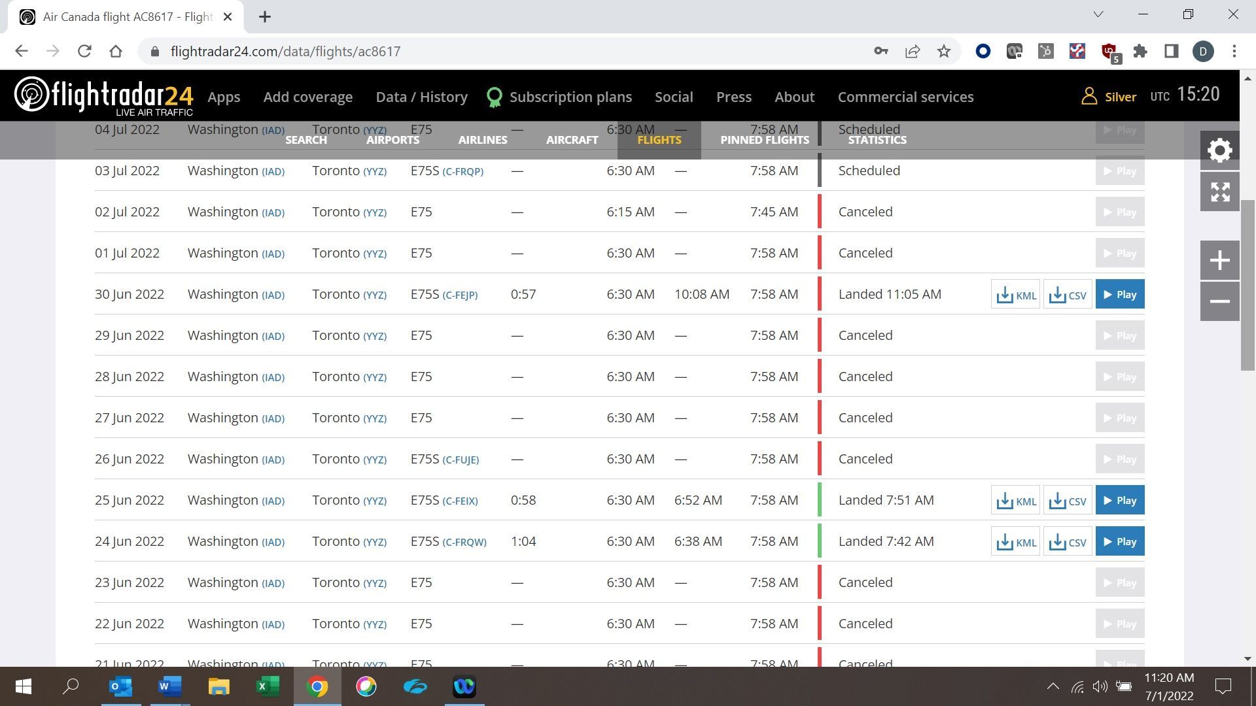Download KML for 30 Jun 2022 flight
Screen dimensions: 1256x706
1015,295
